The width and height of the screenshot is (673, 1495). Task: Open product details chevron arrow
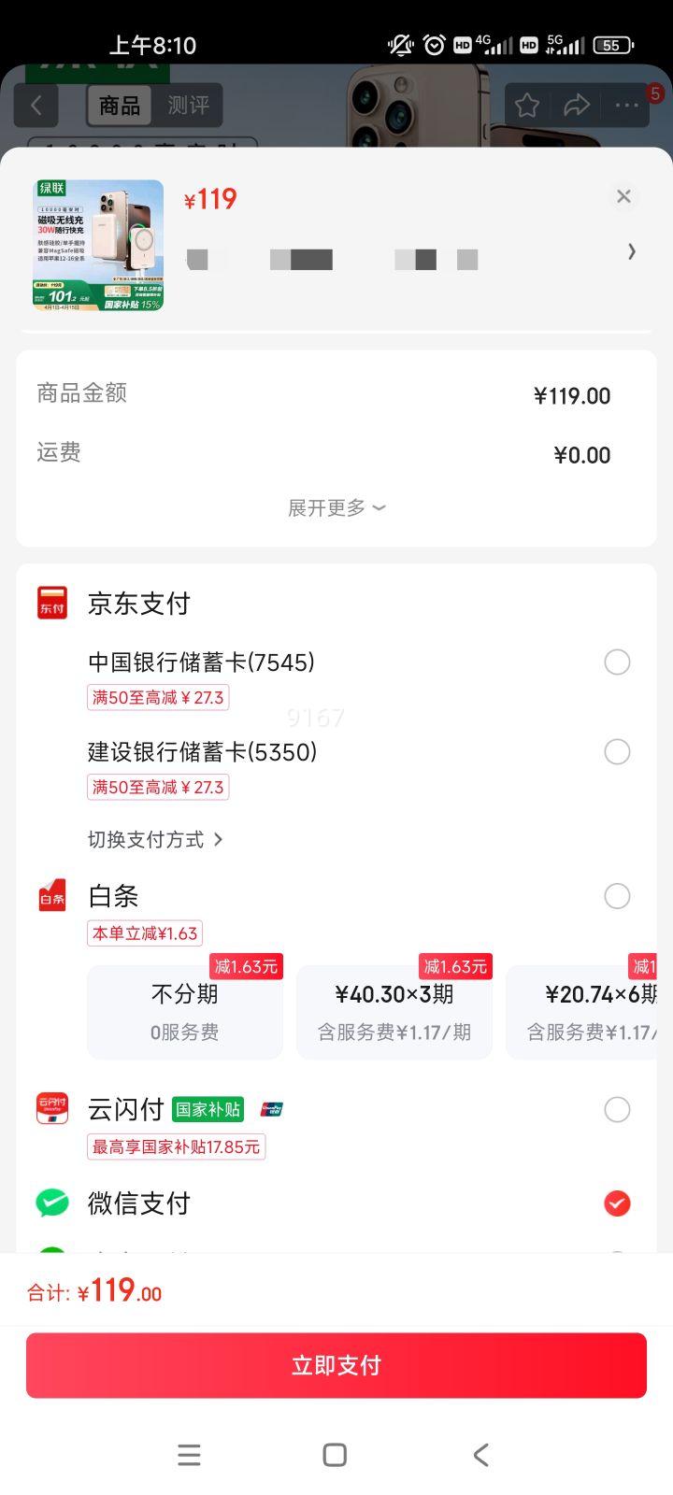tap(632, 251)
